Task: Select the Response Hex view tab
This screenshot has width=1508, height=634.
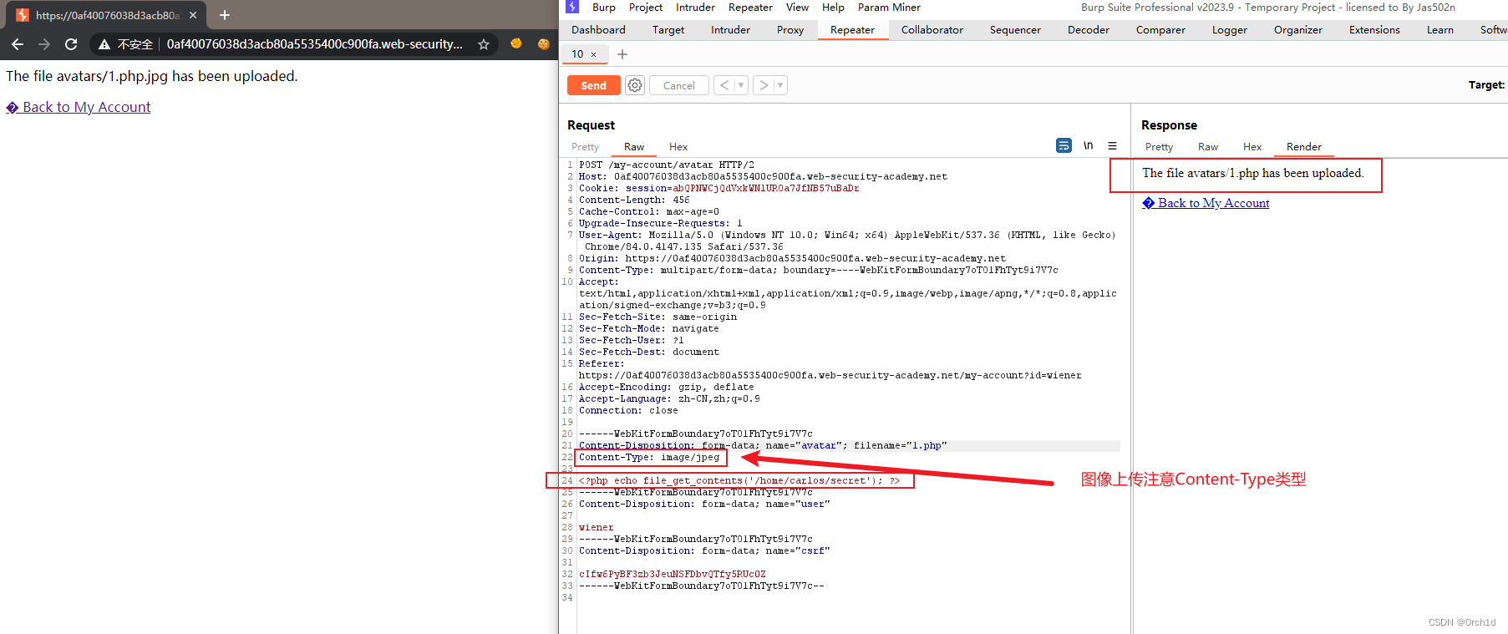Action: [x=1252, y=146]
